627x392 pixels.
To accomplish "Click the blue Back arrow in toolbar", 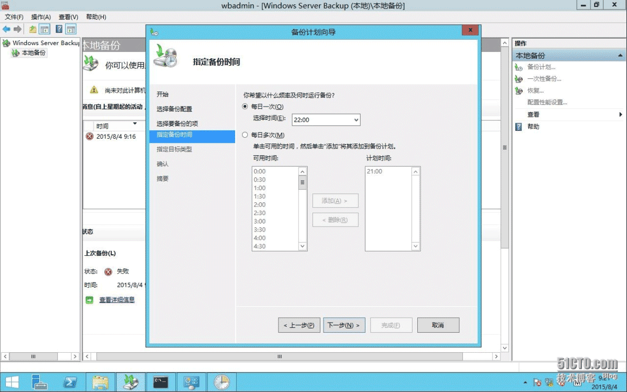I will [6, 29].
